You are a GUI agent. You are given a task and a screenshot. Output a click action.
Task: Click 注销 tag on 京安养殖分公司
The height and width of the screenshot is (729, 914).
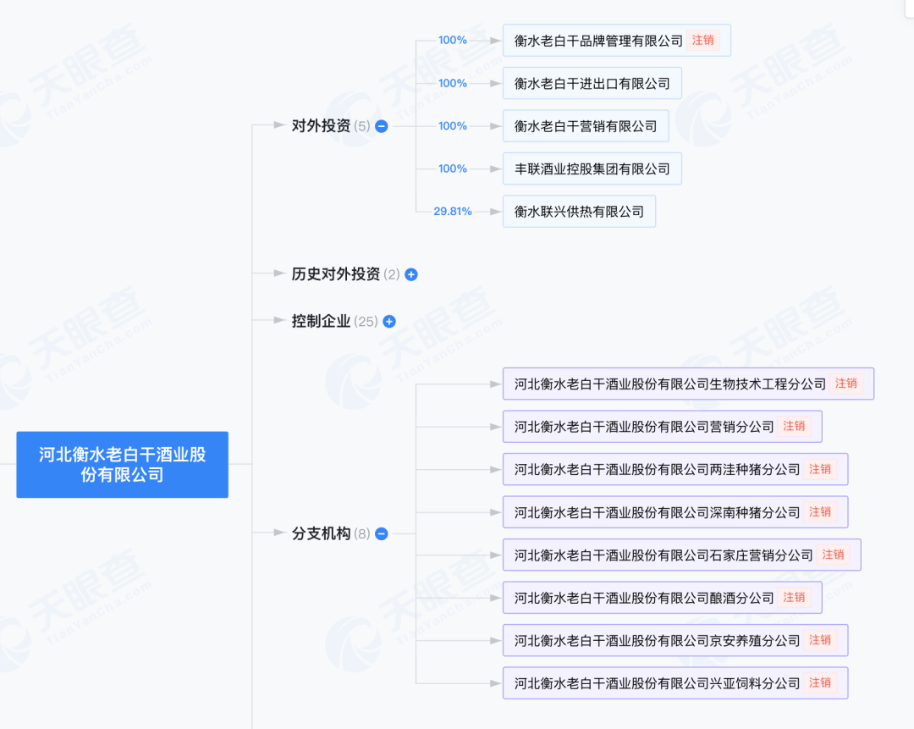[820, 640]
